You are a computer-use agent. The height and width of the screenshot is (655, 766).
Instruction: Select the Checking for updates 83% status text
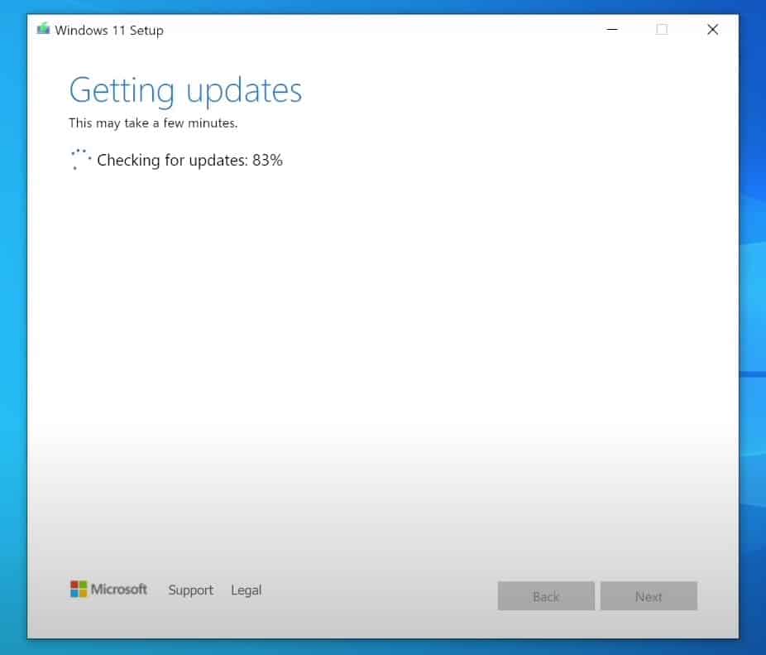(189, 160)
